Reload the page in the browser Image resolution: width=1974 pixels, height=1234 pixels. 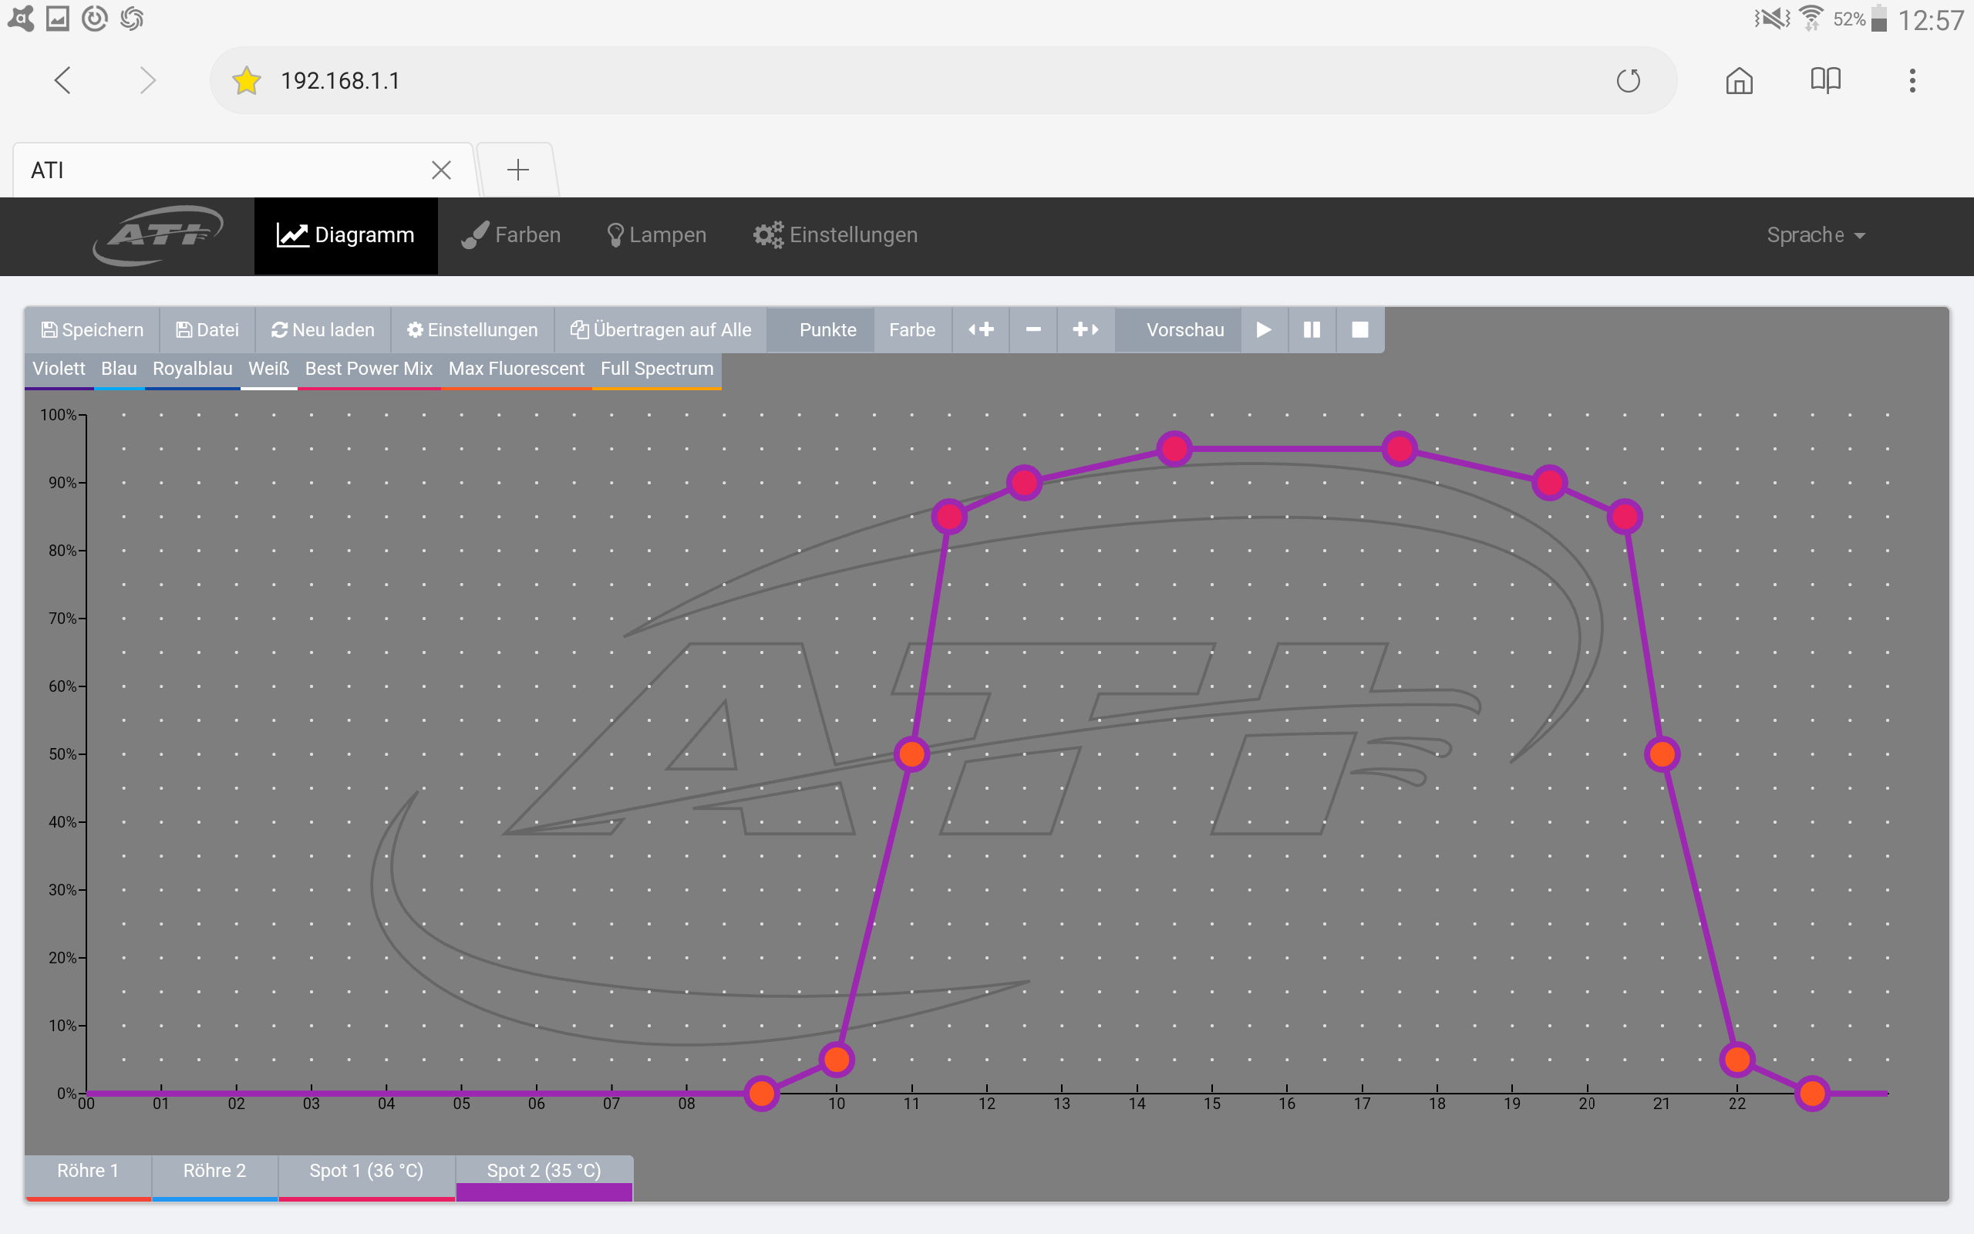coord(1628,81)
